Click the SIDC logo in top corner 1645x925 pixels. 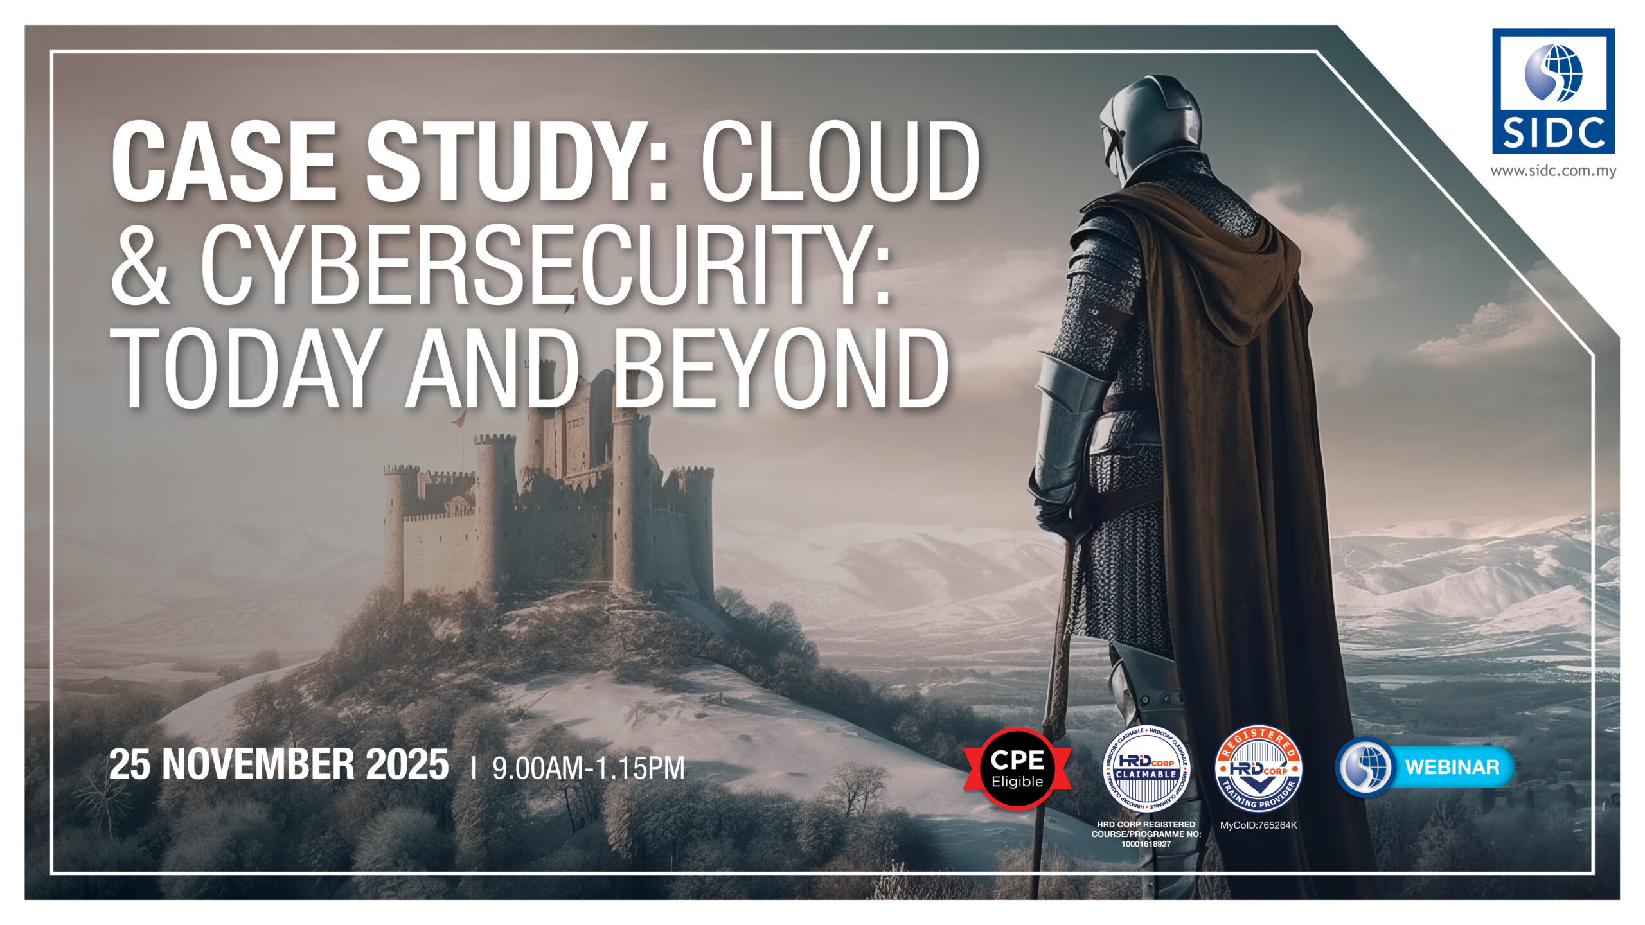(1552, 91)
